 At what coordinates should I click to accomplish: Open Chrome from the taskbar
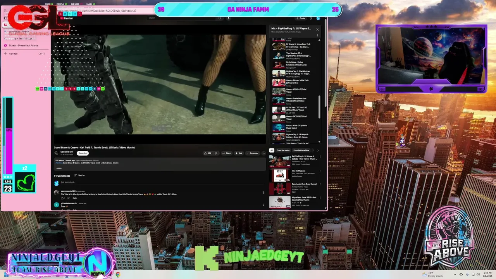coord(117,274)
